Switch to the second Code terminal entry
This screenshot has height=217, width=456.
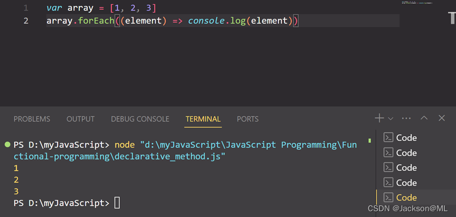pyautogui.click(x=406, y=153)
